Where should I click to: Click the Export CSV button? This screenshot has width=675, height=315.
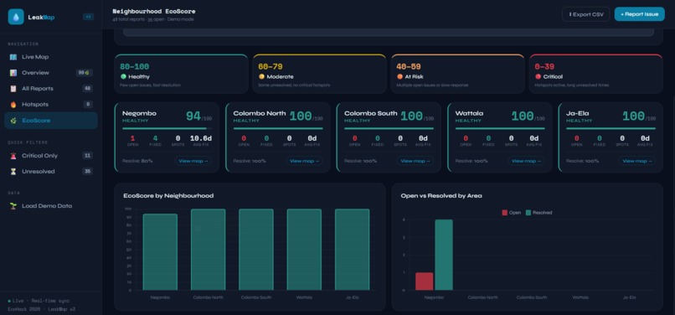(x=586, y=14)
